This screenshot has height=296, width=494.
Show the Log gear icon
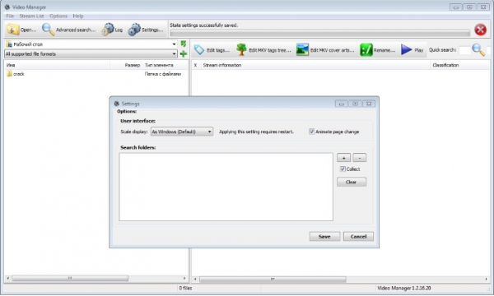coord(108,30)
